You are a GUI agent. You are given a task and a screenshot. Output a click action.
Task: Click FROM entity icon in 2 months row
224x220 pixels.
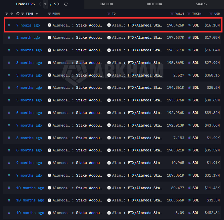(49, 50)
